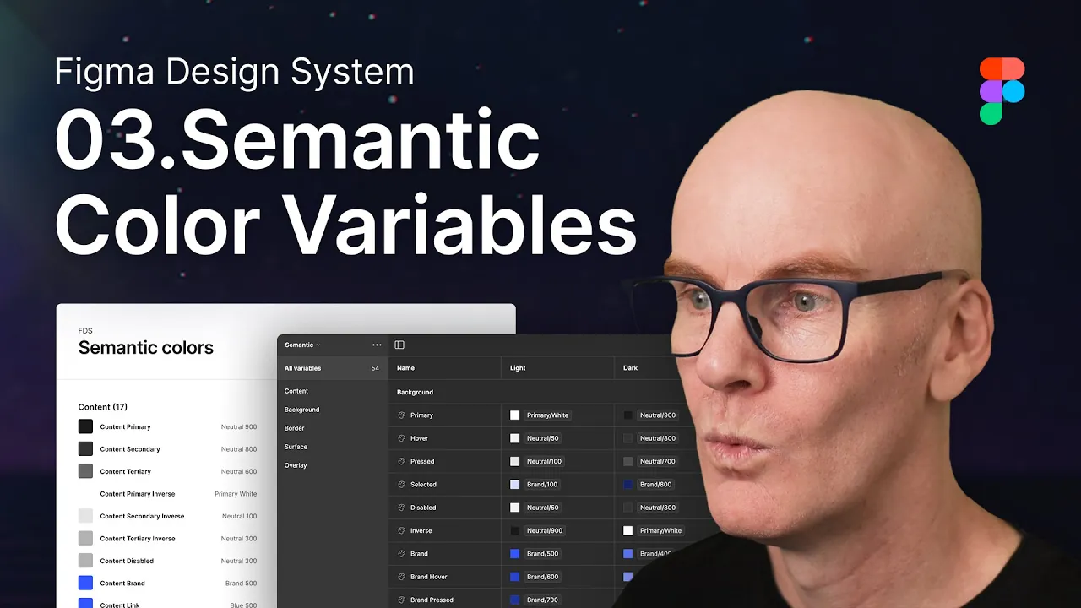Click the Background group heading in the table
The height and width of the screenshot is (608, 1081).
[x=416, y=392]
